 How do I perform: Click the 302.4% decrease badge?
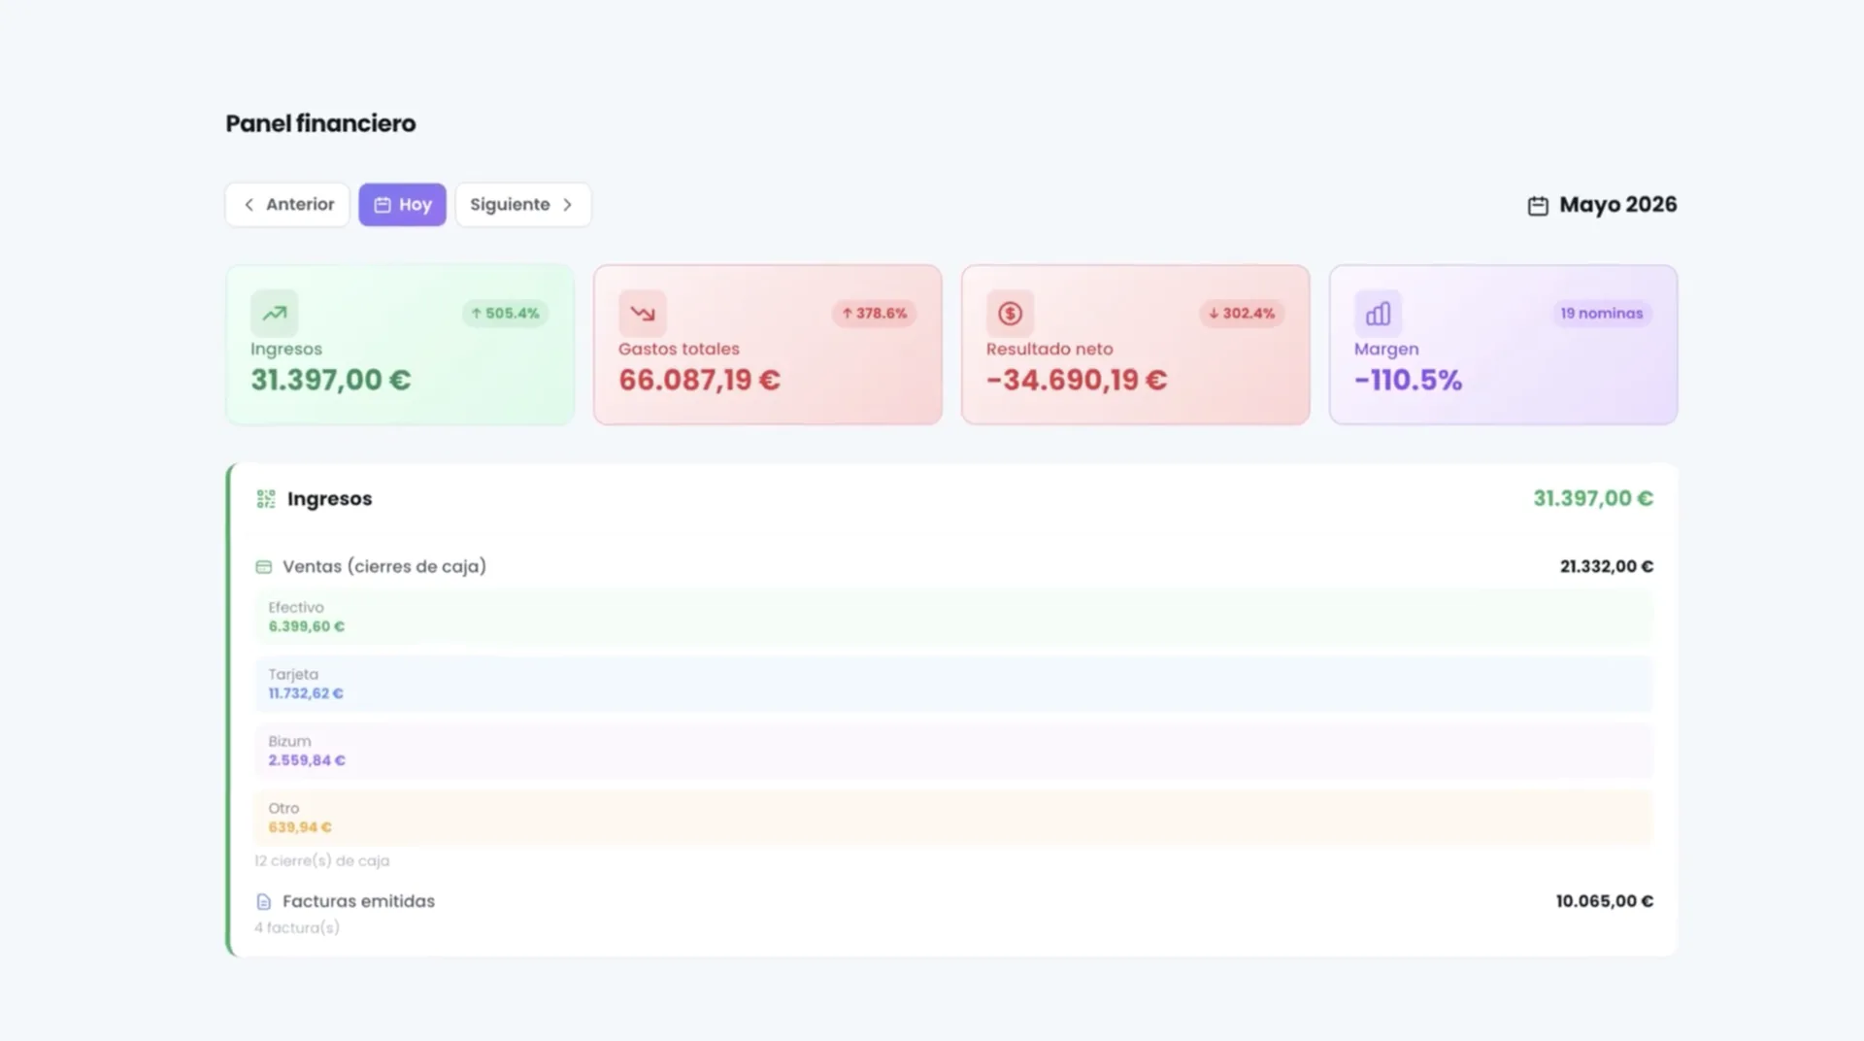(1242, 314)
